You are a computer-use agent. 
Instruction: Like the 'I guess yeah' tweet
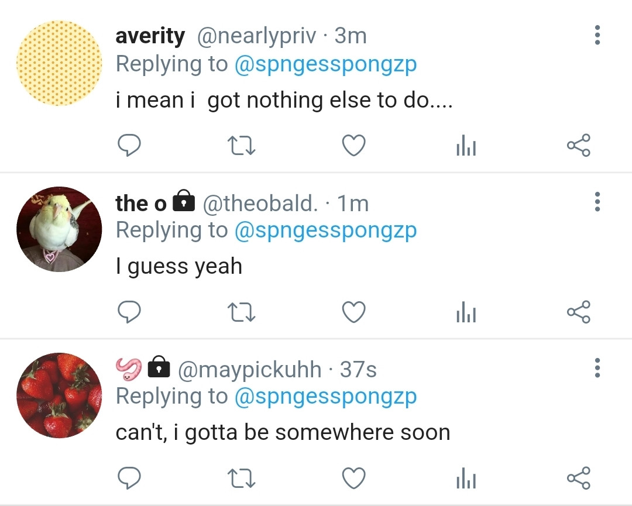tap(354, 312)
